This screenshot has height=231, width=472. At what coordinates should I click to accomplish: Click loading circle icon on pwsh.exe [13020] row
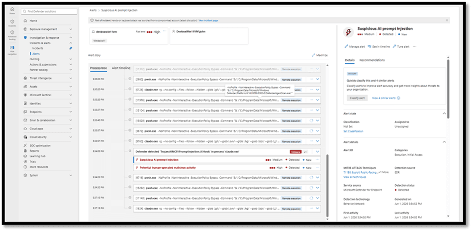(312, 120)
